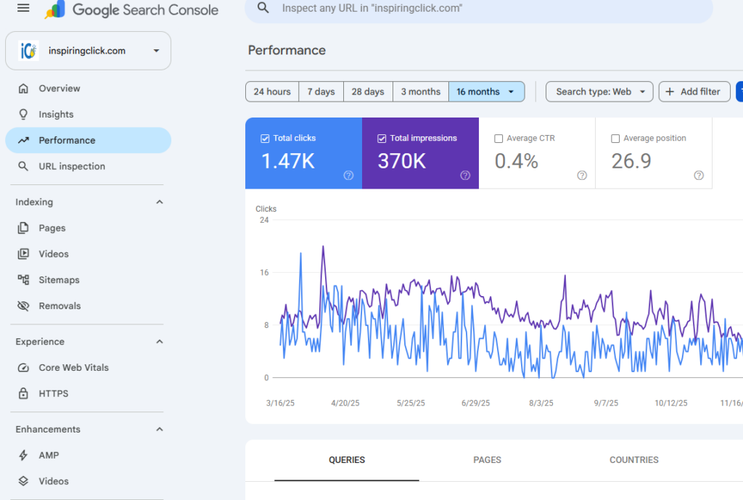The width and height of the screenshot is (743, 500).
Task: Click the Overview home icon
Action: coord(23,89)
